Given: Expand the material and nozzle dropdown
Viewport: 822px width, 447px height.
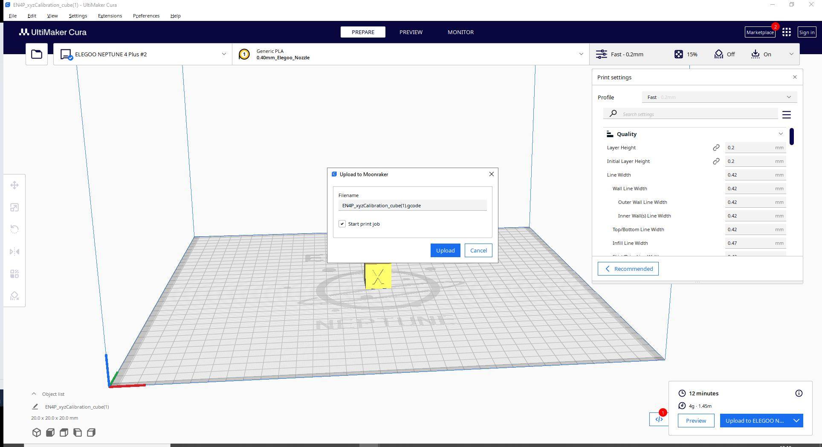Looking at the screenshot, I should [581, 54].
